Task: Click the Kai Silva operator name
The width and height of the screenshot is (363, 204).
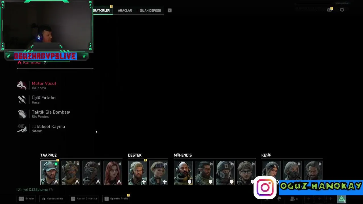Action: pyautogui.click(x=32, y=63)
